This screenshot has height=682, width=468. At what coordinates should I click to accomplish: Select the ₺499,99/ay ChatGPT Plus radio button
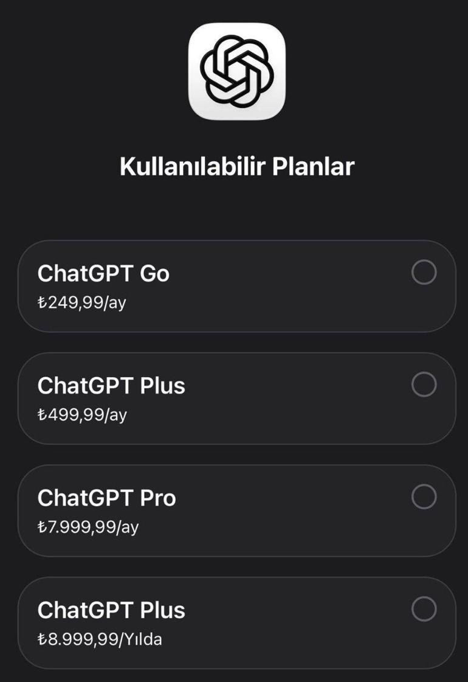click(x=424, y=384)
